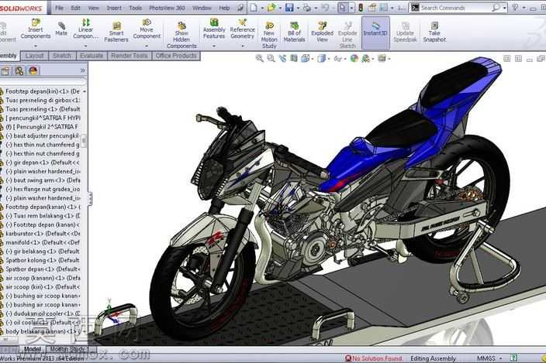Screen dimensions: 546x363
Task: Toggle Instant3D mode
Action: 375,33
